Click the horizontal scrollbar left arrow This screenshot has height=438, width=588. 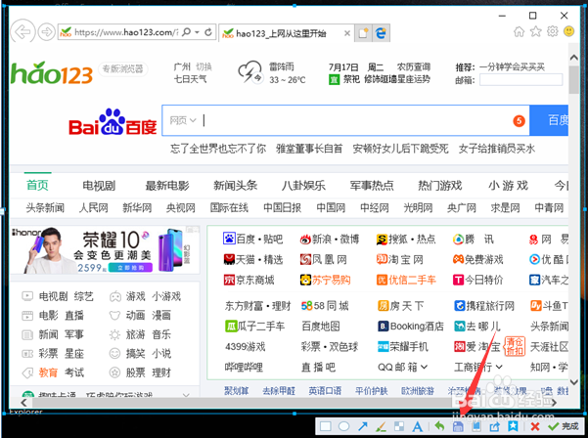(23, 403)
